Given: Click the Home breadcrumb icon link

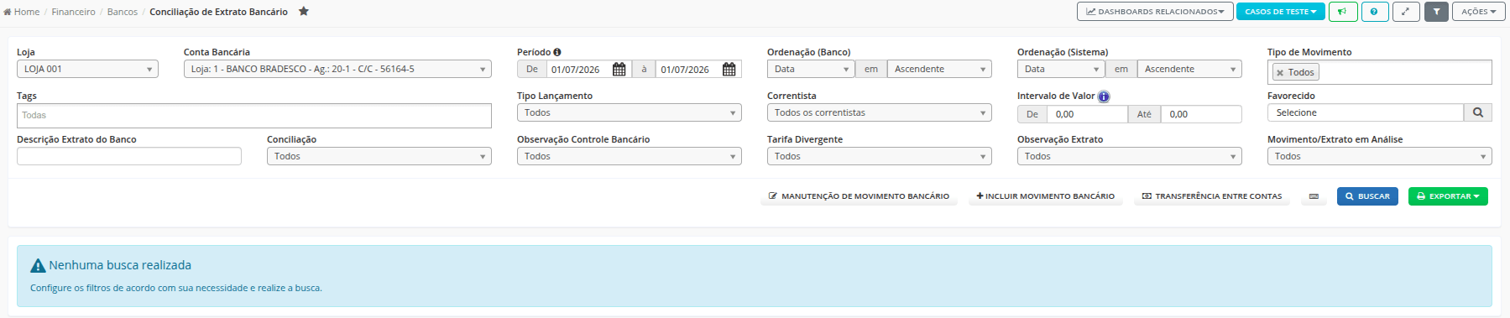Looking at the screenshot, I should click(x=22, y=12).
